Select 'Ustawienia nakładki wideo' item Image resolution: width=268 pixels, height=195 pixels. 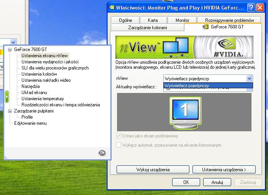click(46, 80)
